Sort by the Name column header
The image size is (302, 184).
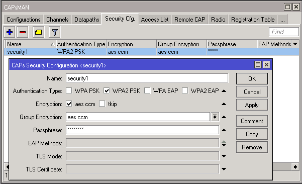tap(31, 44)
